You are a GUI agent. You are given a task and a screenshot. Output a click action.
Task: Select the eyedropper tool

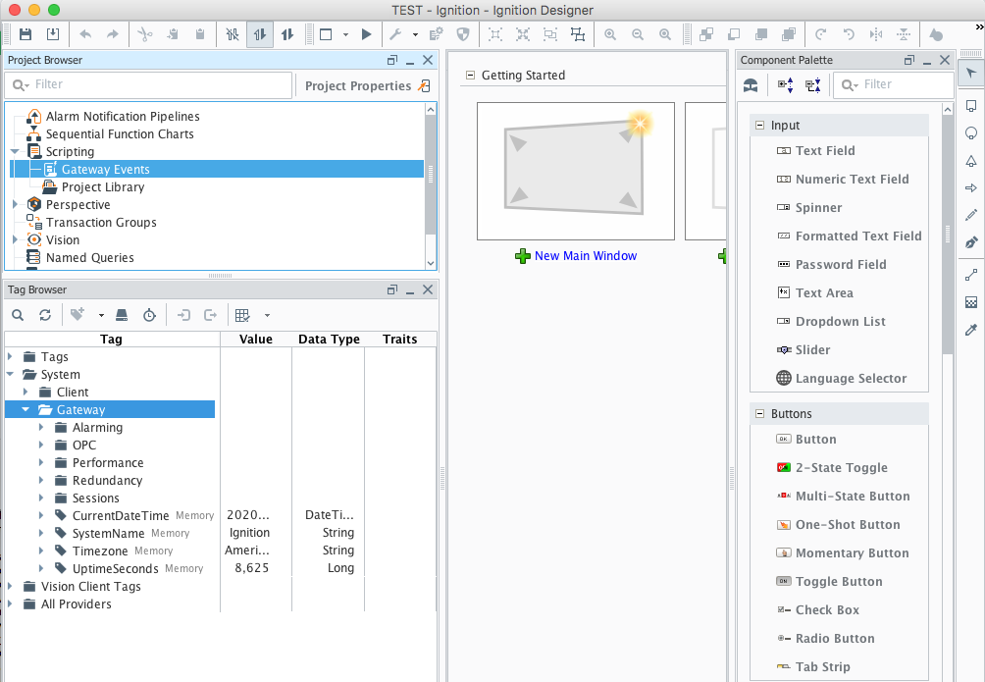[x=971, y=330]
